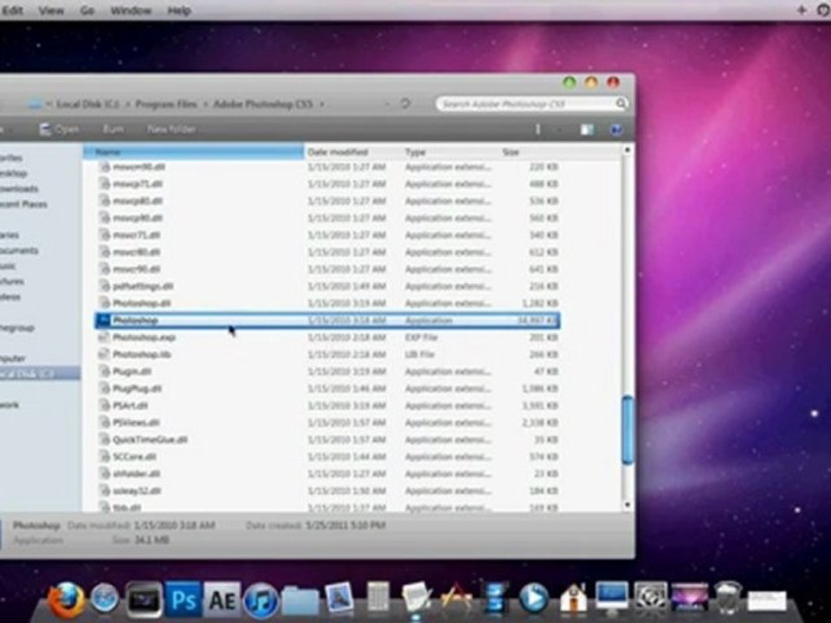This screenshot has width=831, height=623.
Task: Open the blue help button in the toolbar
Action: pos(615,130)
